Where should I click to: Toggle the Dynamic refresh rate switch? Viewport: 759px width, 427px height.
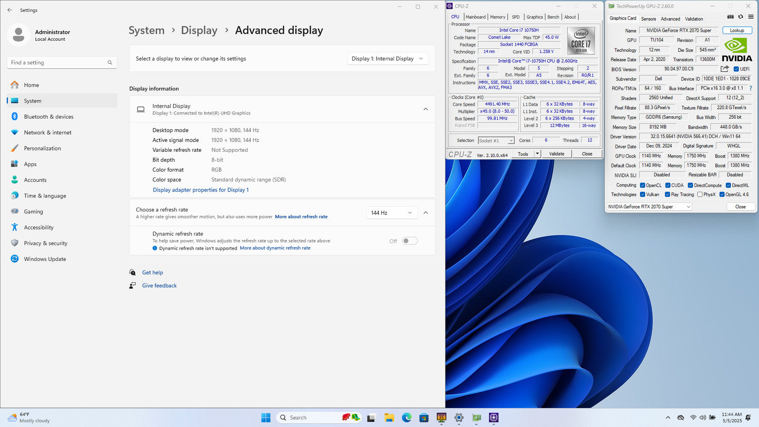click(409, 241)
